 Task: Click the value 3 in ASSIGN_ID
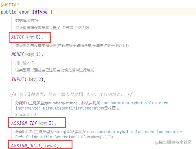point(50,123)
